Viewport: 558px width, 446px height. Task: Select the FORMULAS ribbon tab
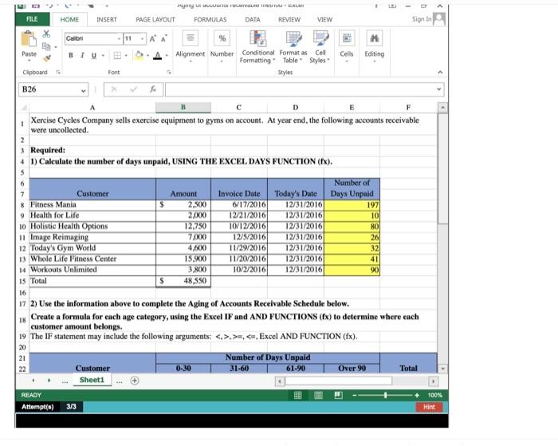[x=210, y=20]
